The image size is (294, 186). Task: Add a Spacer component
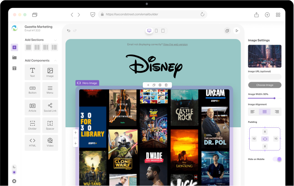pyautogui.click(x=50, y=125)
